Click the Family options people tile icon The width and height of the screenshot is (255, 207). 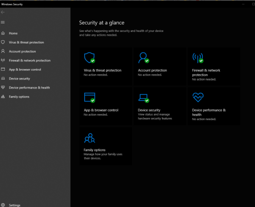coord(89,138)
